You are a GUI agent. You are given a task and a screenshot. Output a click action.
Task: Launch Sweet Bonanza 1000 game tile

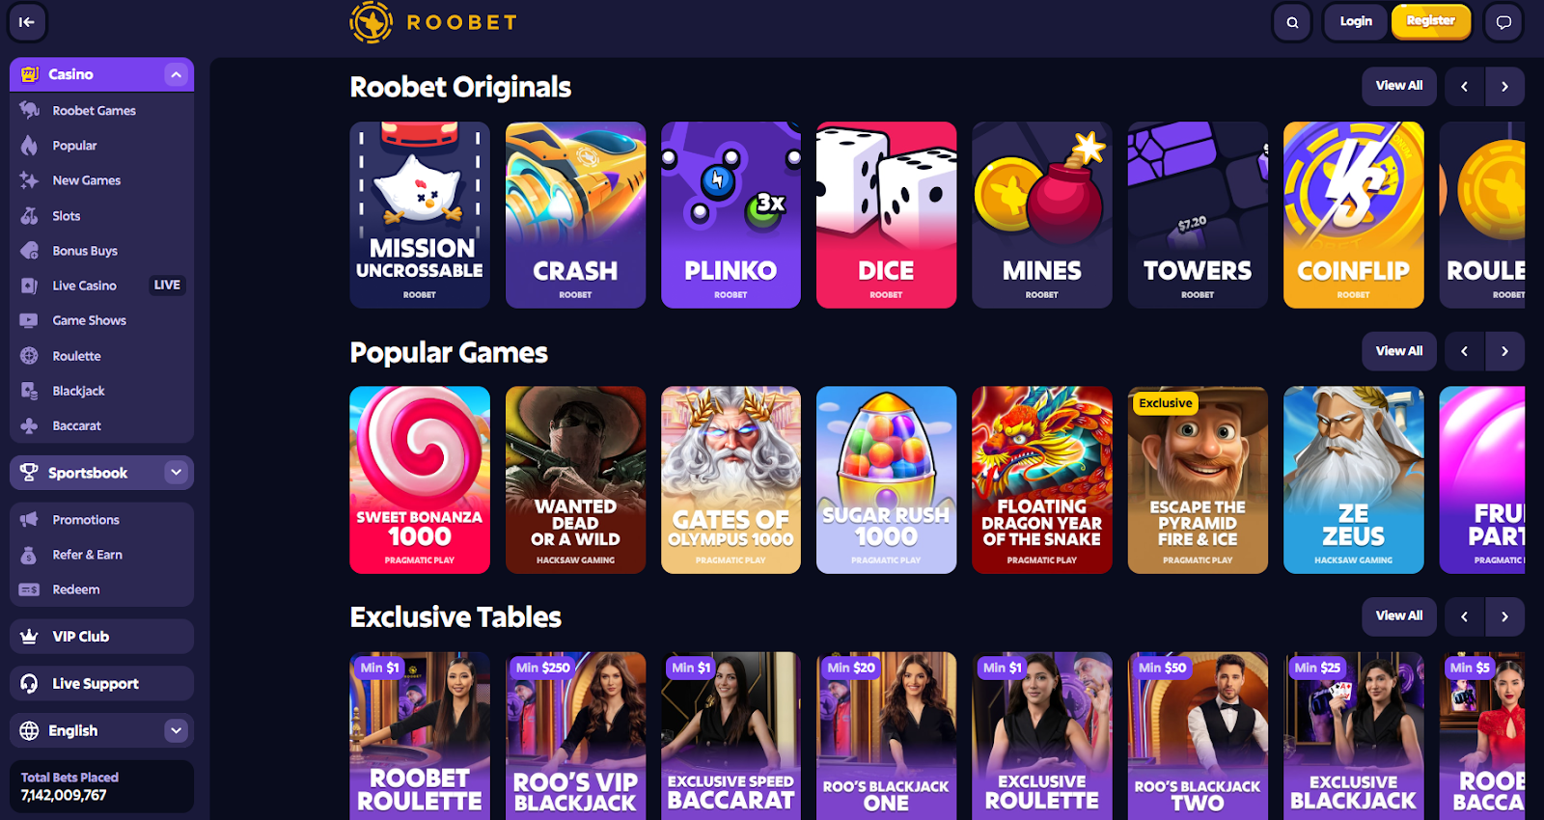[420, 480]
